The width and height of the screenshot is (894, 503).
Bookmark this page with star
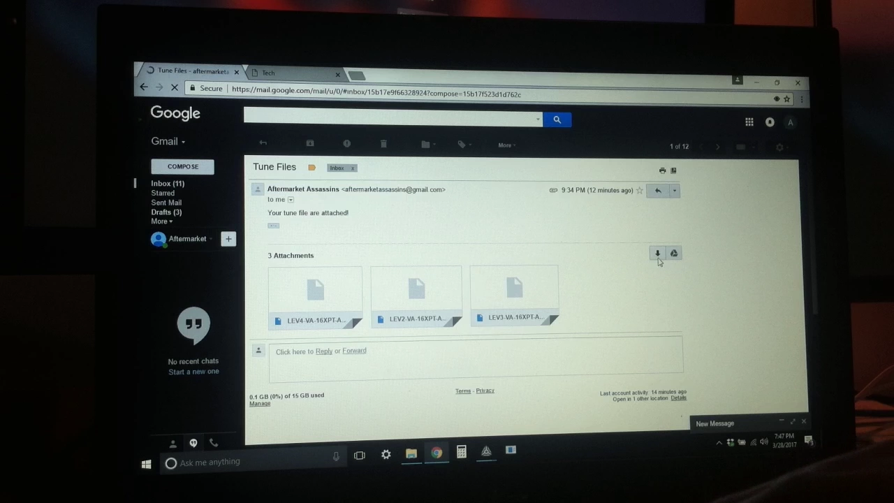point(786,99)
